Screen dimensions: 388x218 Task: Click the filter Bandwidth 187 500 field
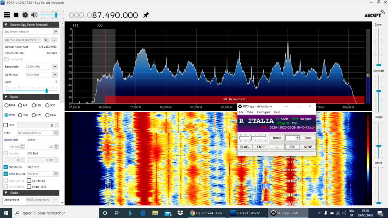(x=12, y=147)
